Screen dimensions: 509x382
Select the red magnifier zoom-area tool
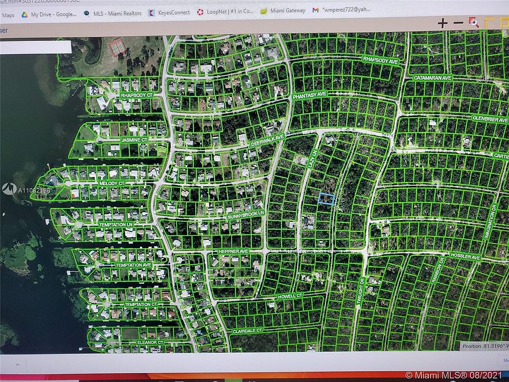tap(474, 22)
